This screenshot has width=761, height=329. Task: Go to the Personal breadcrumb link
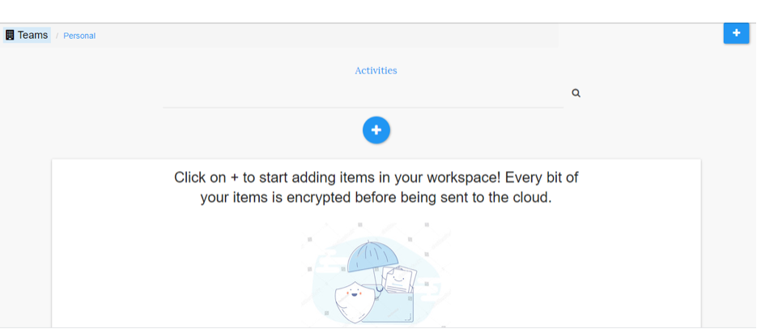coord(79,36)
